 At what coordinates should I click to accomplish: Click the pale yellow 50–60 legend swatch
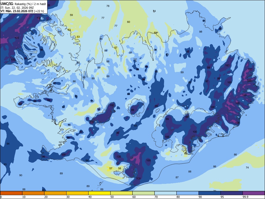[121, 193]
